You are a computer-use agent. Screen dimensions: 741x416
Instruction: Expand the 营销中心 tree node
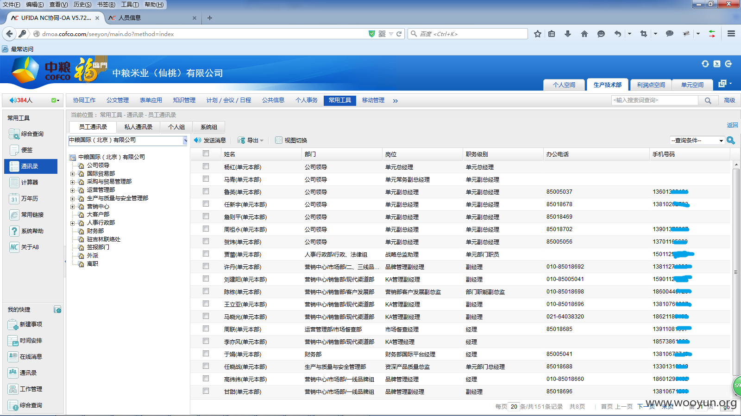(72, 207)
